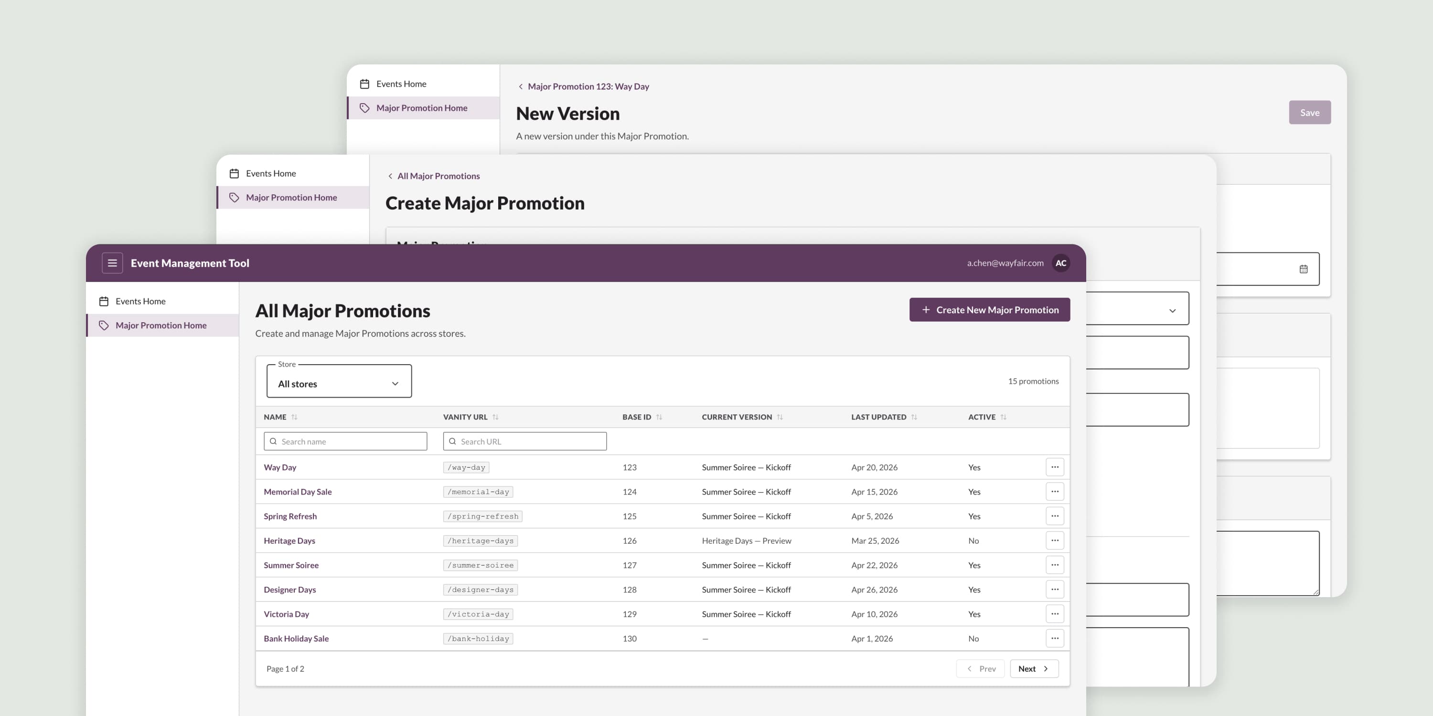
Task: Click the AC user avatar
Action: click(1061, 263)
